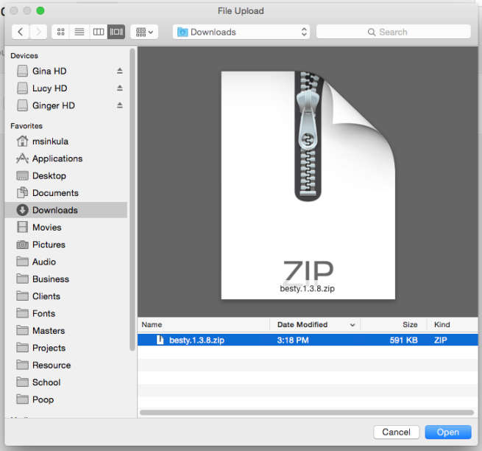Image resolution: width=482 pixels, height=451 pixels.
Task: Sort by the Size column header
Action: pyautogui.click(x=394, y=324)
